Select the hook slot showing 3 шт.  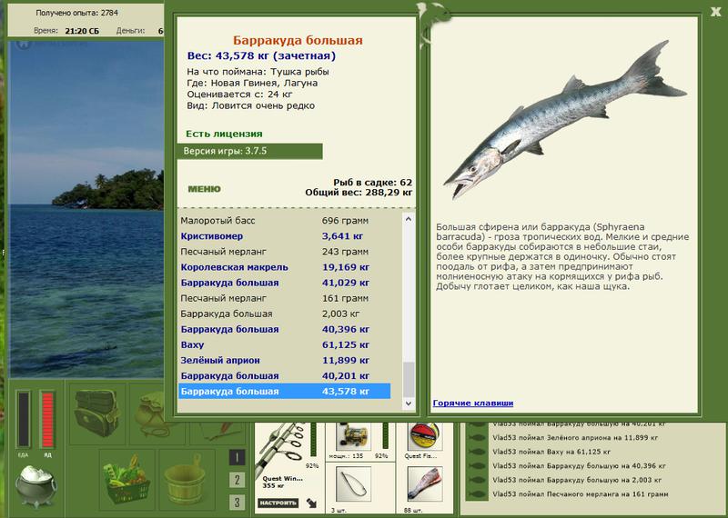[354, 484]
